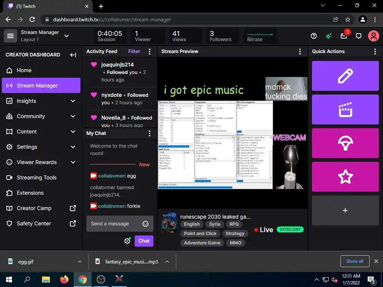Click the Extensions puzzle icon
Screen dimensions: 383x287
click(9, 193)
